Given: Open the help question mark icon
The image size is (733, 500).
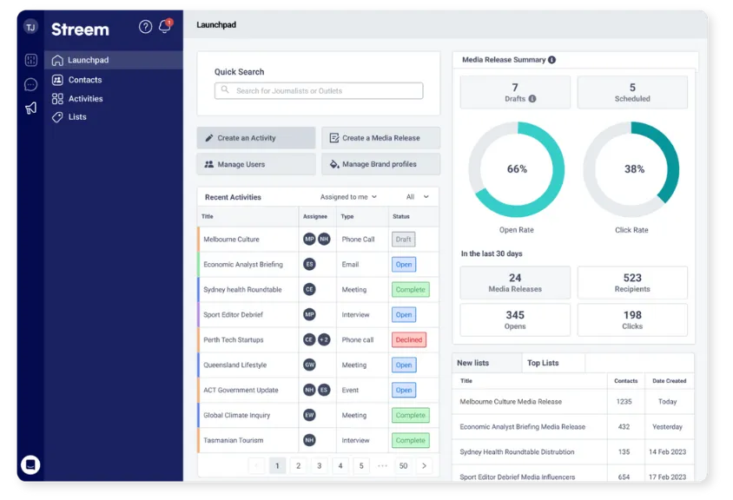Looking at the screenshot, I should (145, 27).
